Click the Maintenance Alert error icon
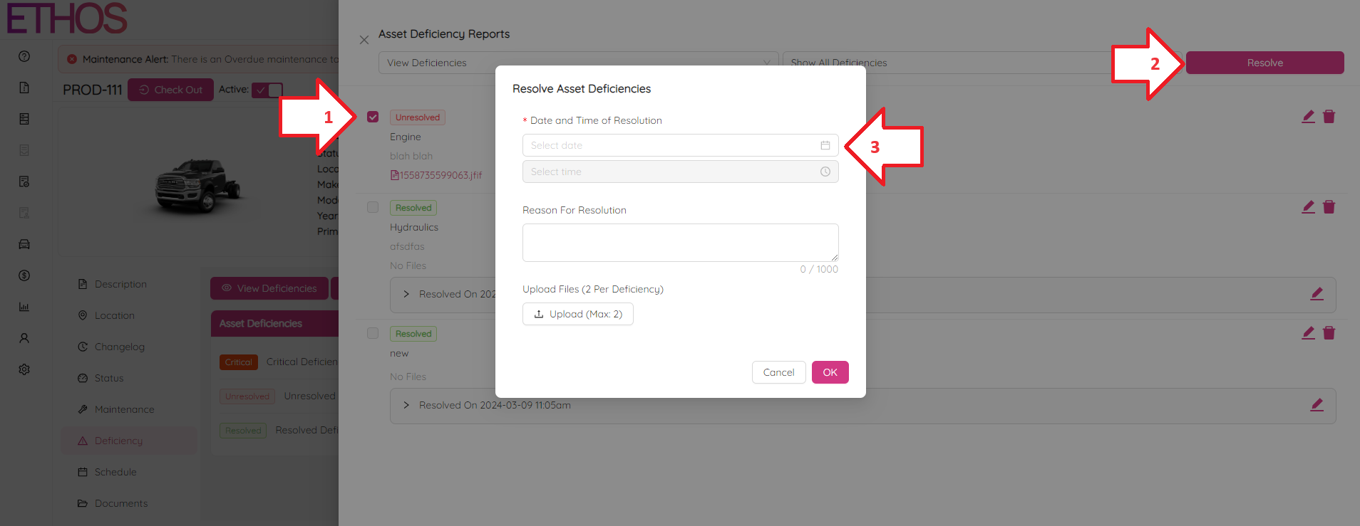 (x=72, y=59)
